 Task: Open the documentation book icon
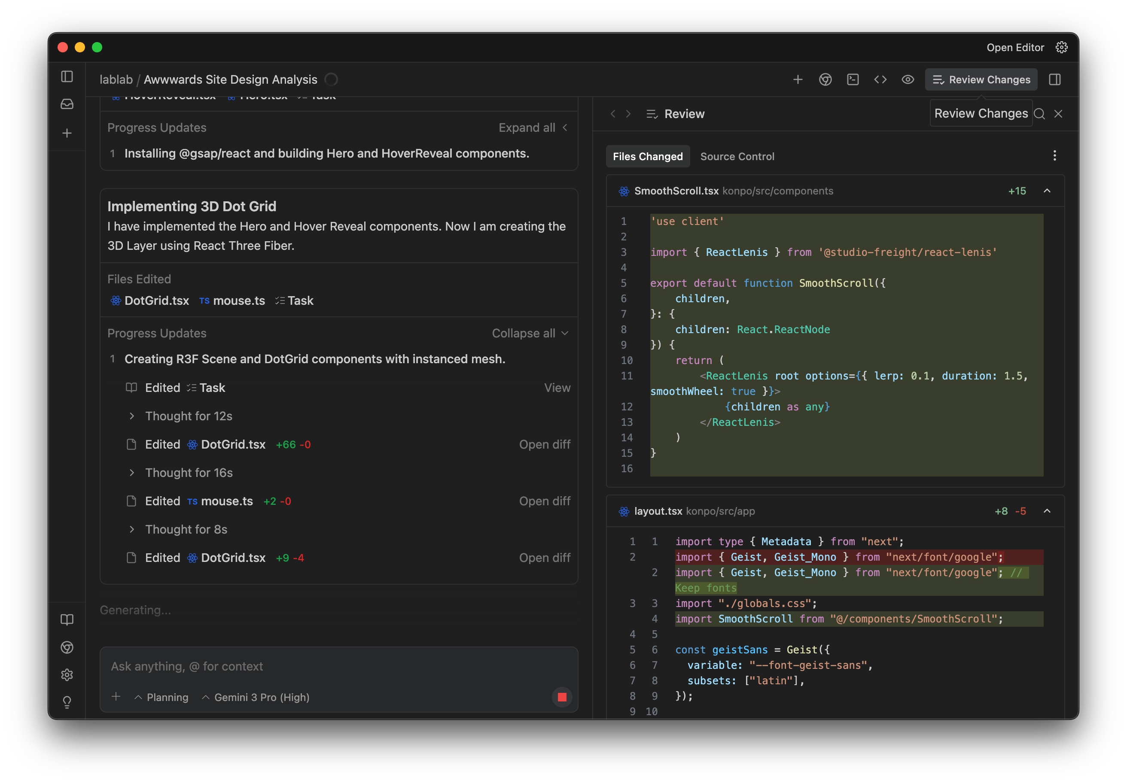point(67,619)
